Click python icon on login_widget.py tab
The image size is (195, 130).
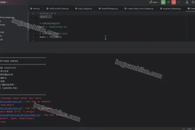pyautogui.click(x=76, y=8)
